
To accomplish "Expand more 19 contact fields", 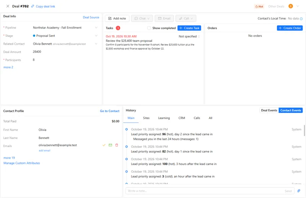I will pos(9,158).
